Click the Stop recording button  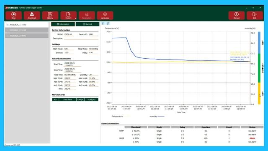pyautogui.click(x=13, y=16)
